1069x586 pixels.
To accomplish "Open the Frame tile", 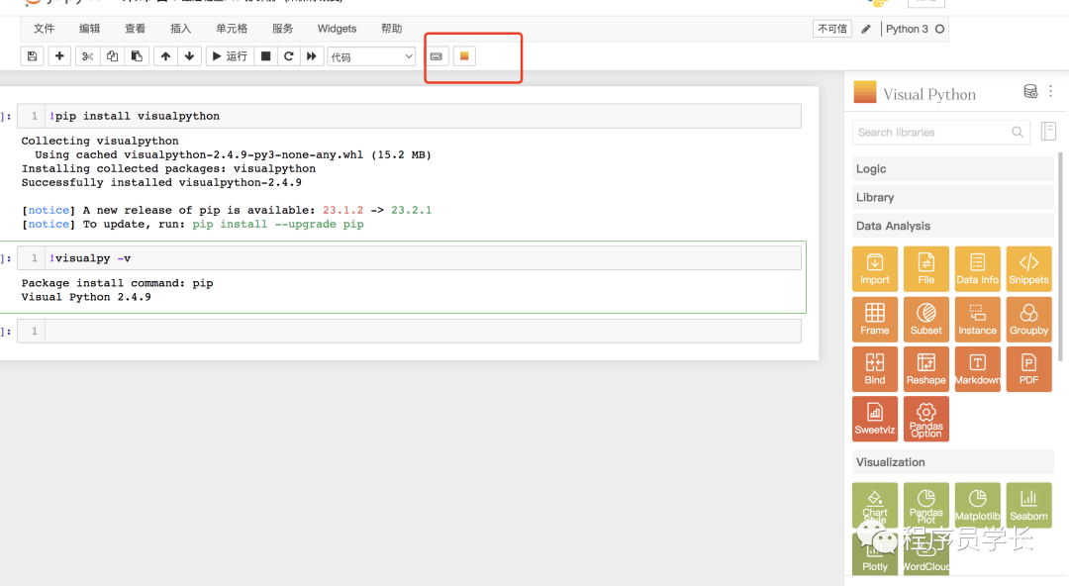I will click(875, 320).
